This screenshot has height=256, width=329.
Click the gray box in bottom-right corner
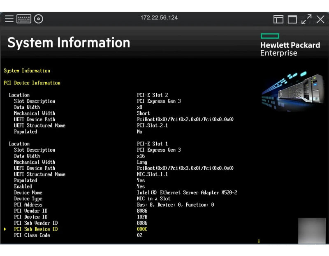click(x=312, y=231)
